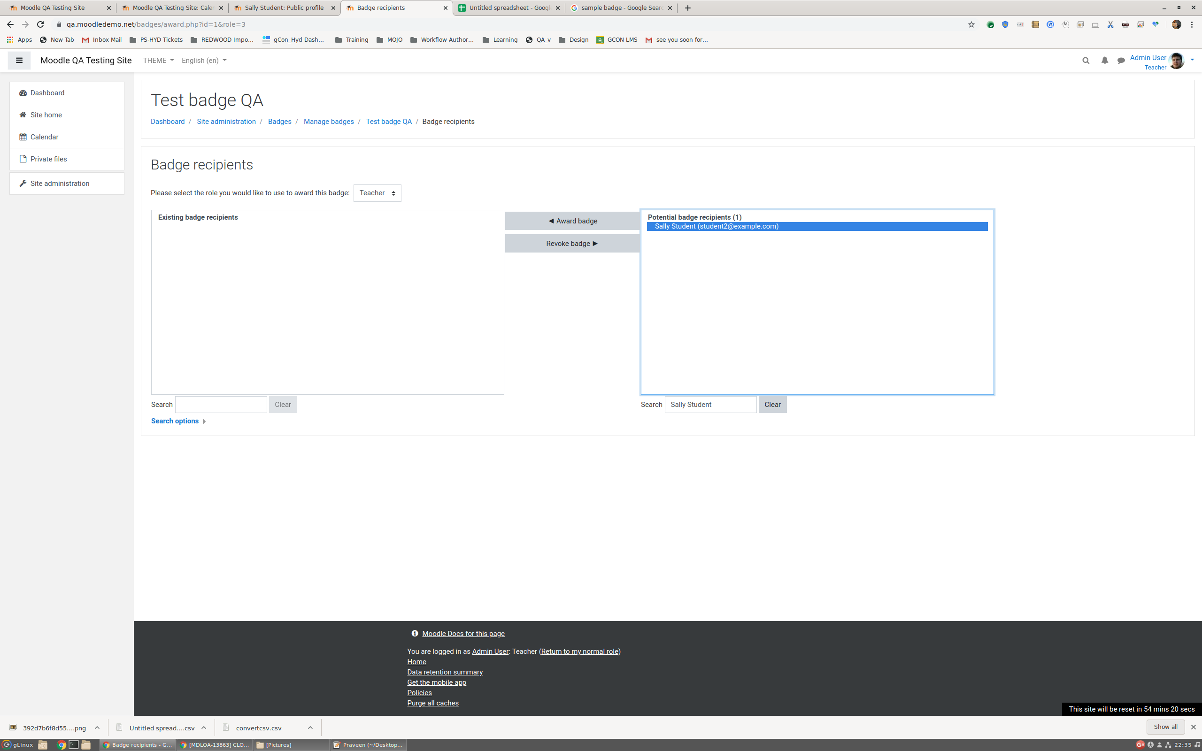Open the Data retention summary link
The height and width of the screenshot is (751, 1202).
point(445,672)
